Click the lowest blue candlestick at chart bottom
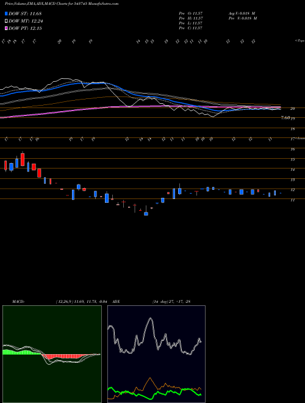Image resolution: width=305 pixels, height=403 pixels. (146, 212)
